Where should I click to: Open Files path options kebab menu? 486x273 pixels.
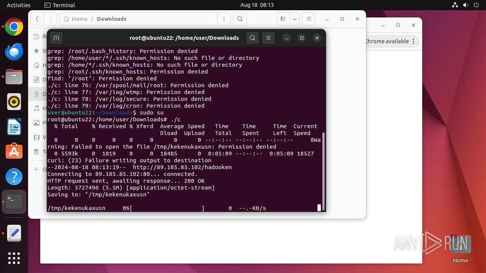(224, 19)
